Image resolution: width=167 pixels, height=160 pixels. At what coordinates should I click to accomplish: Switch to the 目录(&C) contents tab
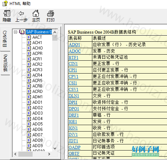click(5, 39)
